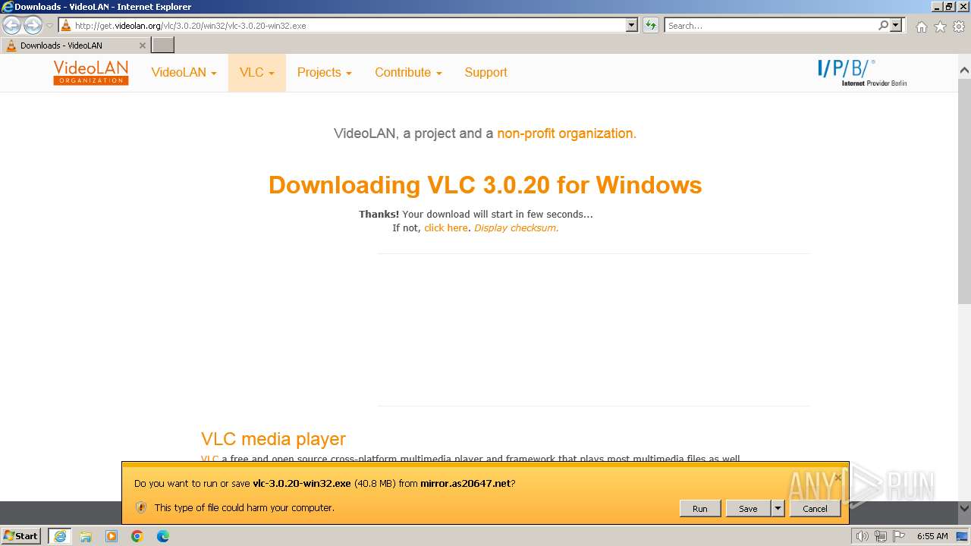971x546 pixels.
Task: Click the IPB Internet Provider Berlin logo
Action: [x=863, y=73]
